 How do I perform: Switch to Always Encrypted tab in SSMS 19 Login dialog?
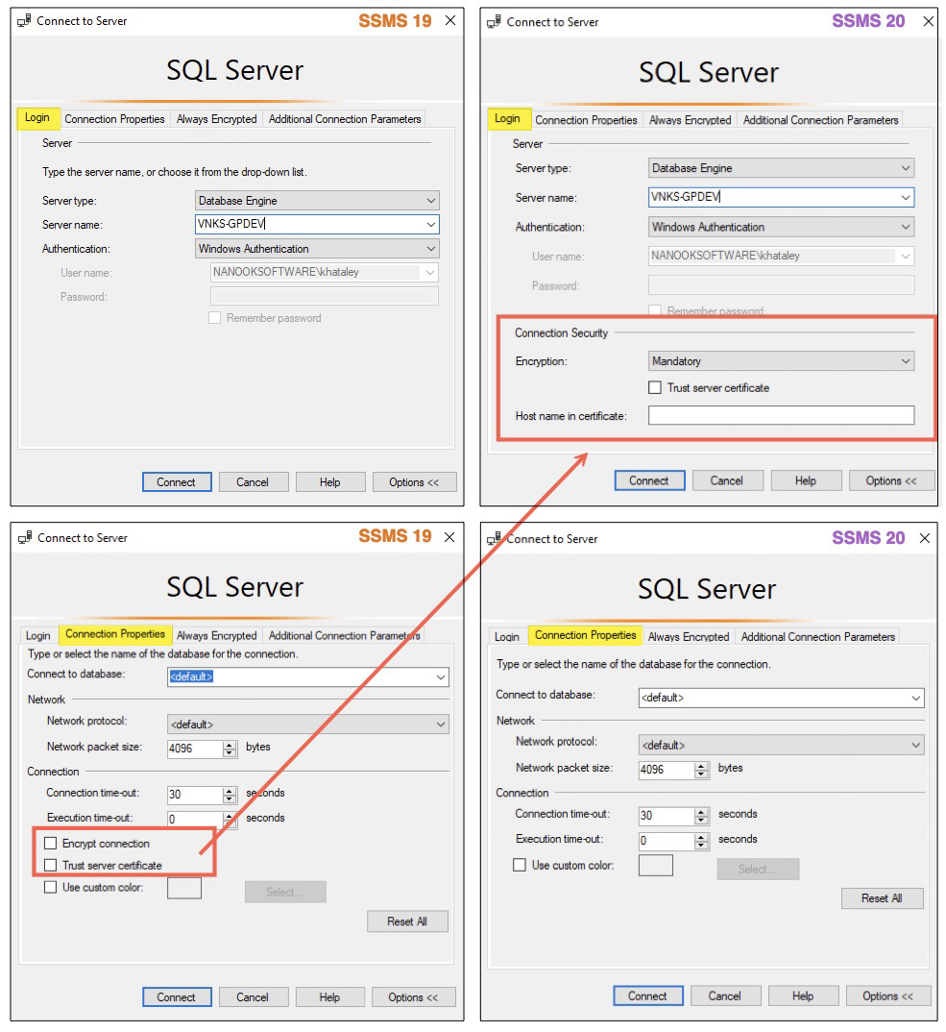(x=216, y=119)
